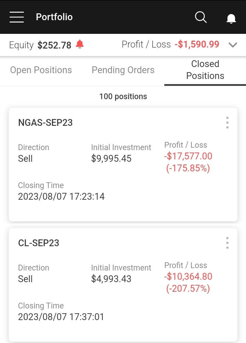The image size is (246, 343).
Task: Tap CL-SEP23 loss -$10,364.80
Action: pos(188,277)
